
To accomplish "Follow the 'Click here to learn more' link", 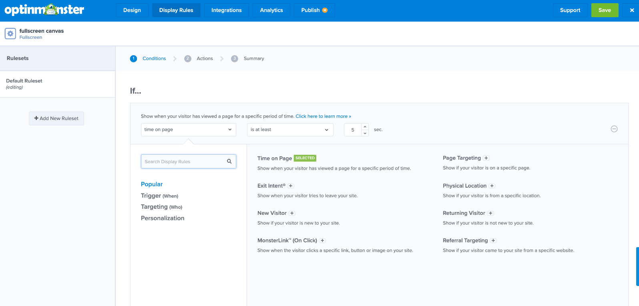I will (x=323, y=116).
